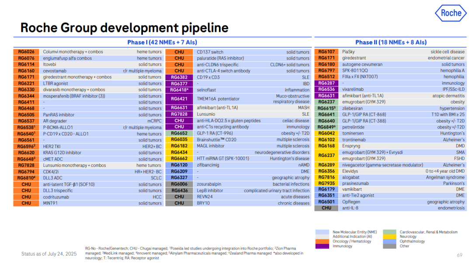The width and height of the screenshot is (472, 263).
Task: Click the Elevidys entry
Action: coord(351,171)
